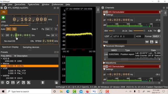Save received messages to file icon
Image resolution: width=168 pixels, height=94 pixels.
152,42
